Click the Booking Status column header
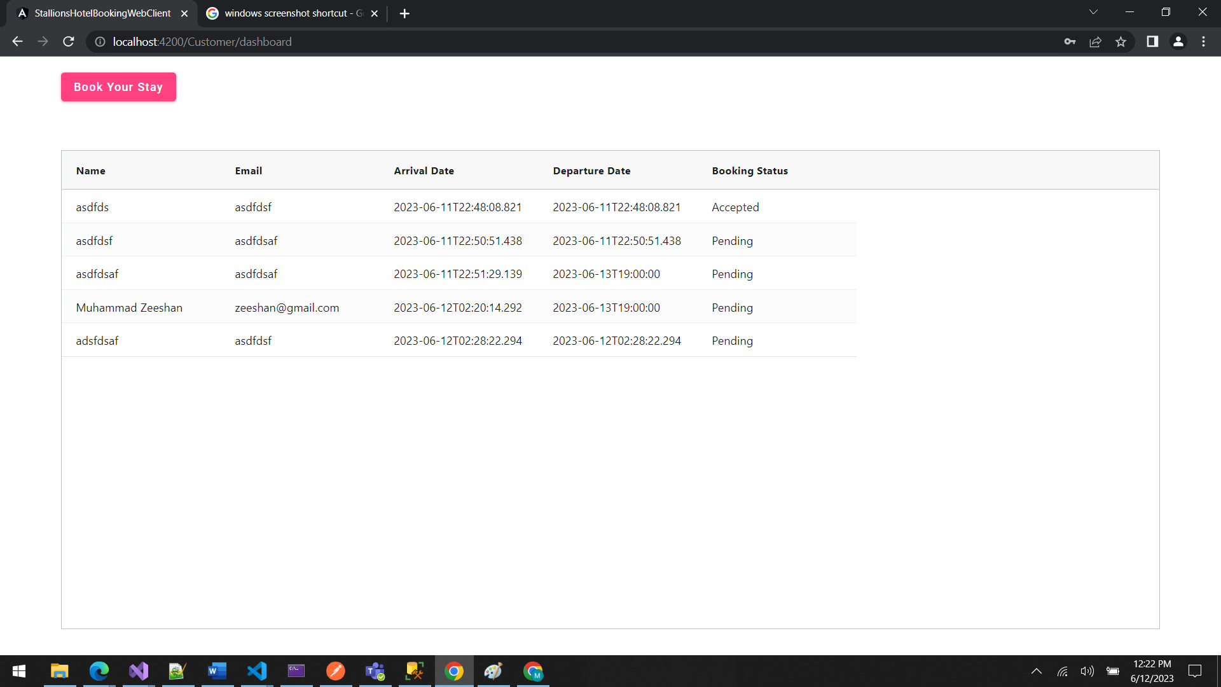This screenshot has height=687, width=1221. [x=750, y=170]
